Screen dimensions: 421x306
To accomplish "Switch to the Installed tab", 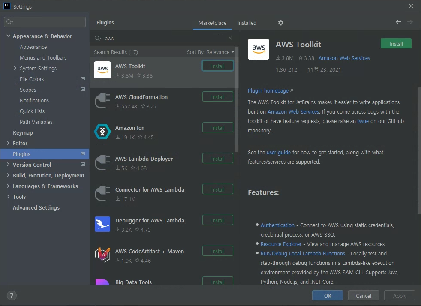I will tap(247, 23).
